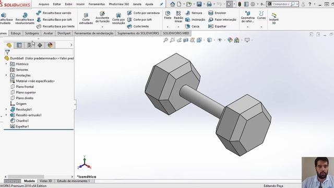
Task: Click the Home icon in top toolbar
Action: point(173,4)
